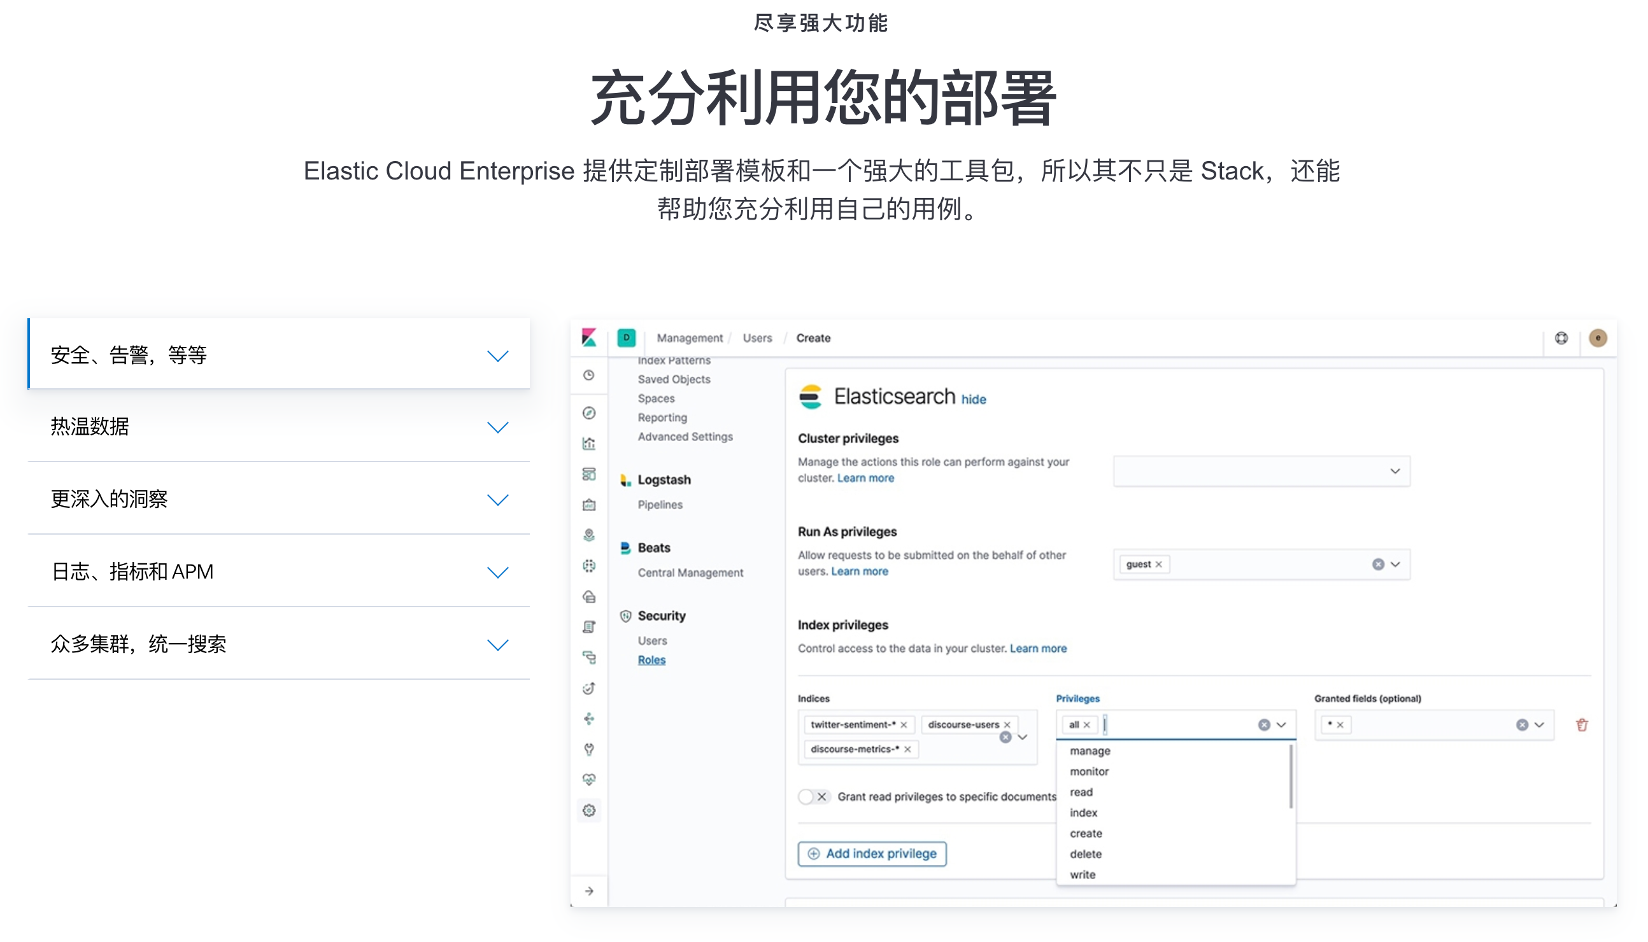Click the red trash delete icon
The image size is (1648, 942).
1582,725
